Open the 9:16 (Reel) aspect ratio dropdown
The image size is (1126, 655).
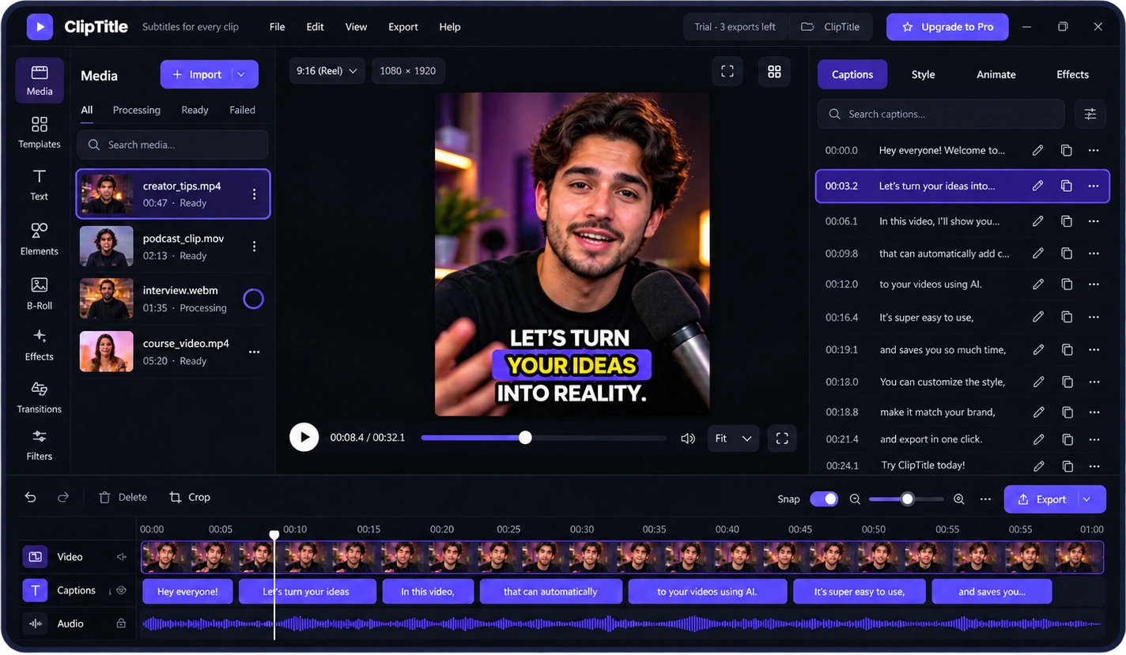tap(327, 71)
